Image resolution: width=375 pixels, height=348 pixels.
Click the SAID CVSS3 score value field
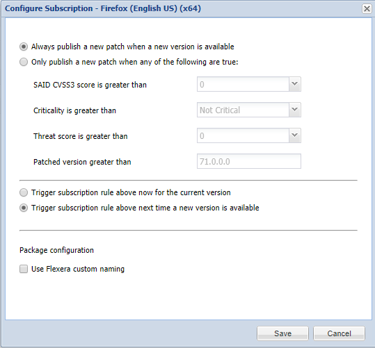(x=243, y=84)
